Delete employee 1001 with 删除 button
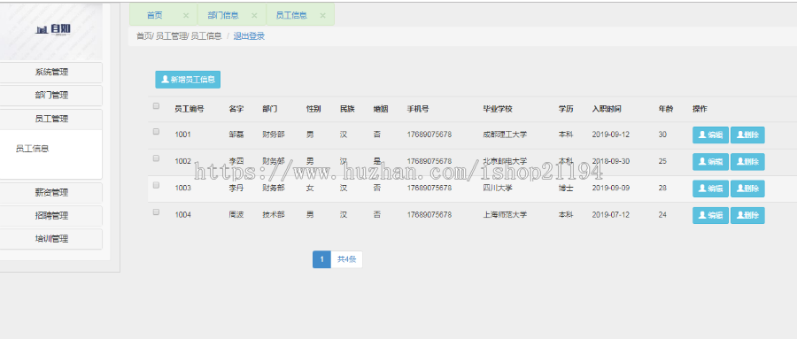The image size is (797, 339). (747, 135)
